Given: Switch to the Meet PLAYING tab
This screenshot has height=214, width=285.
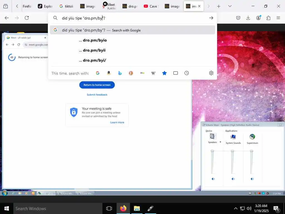Looking at the screenshot, I should tap(109, 6).
